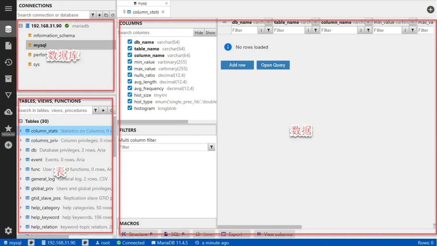Viewport: 437px width, 246px height.
Task: Uncheck the column_name column checkbox
Action: [129, 55]
